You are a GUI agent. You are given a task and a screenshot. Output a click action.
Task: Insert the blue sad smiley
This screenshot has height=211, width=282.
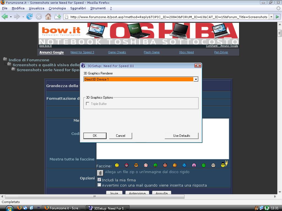click(184, 165)
